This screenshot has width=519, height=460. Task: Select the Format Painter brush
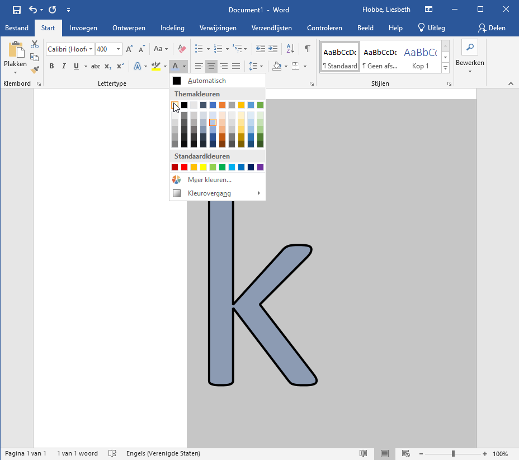(x=35, y=69)
